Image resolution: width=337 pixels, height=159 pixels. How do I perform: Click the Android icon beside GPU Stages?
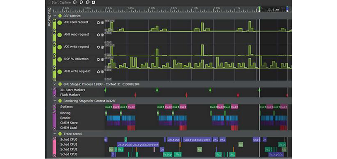[60, 84]
